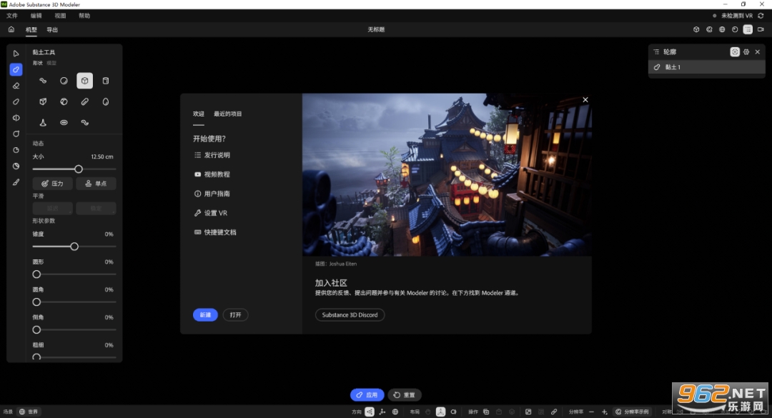Screen dimensions: 772x418
Task: Switch to the 模型 sub-tab in the clay tool panel
Action: point(51,63)
